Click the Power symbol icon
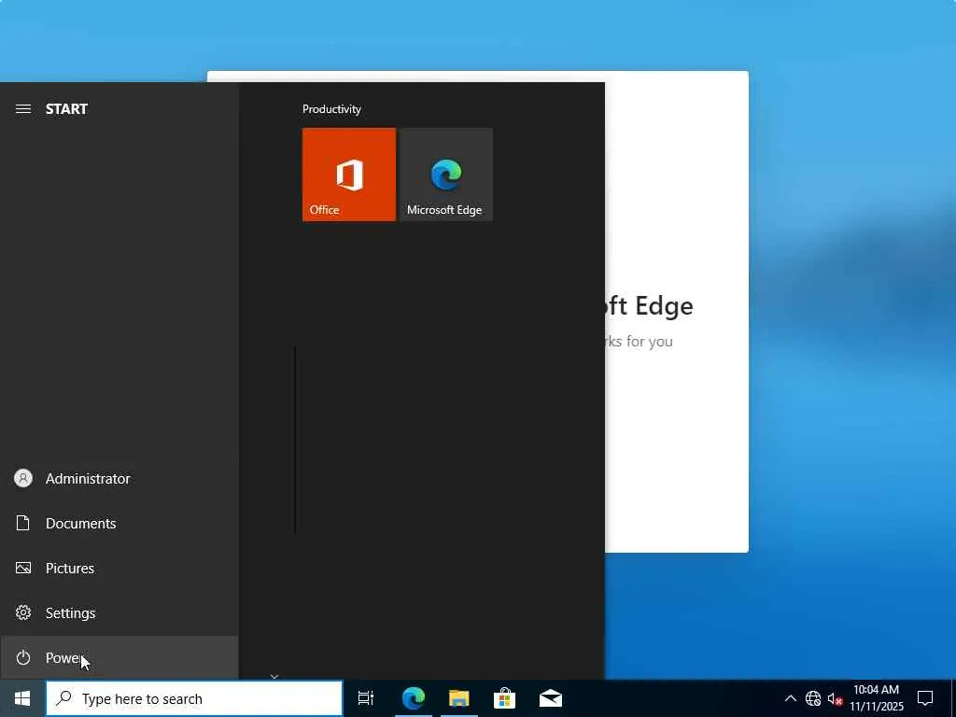The width and height of the screenshot is (956, 717). coord(23,658)
